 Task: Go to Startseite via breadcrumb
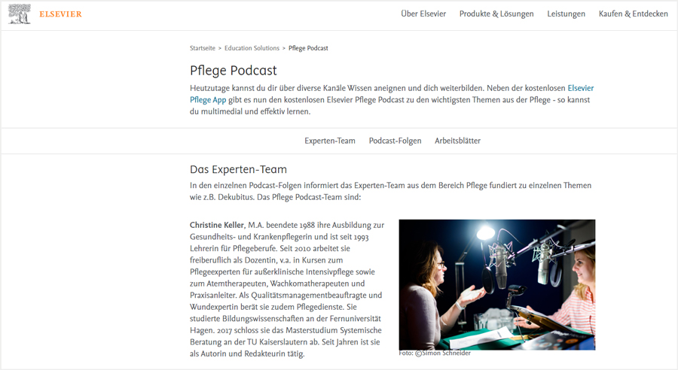point(203,48)
